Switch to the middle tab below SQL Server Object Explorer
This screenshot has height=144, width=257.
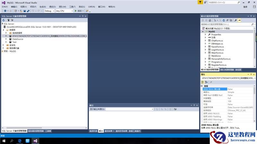pyautogui.click(x=36, y=131)
